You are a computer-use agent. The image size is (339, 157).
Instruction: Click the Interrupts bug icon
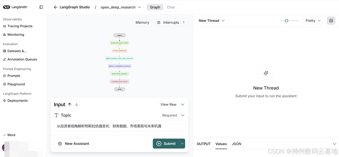click(x=159, y=23)
